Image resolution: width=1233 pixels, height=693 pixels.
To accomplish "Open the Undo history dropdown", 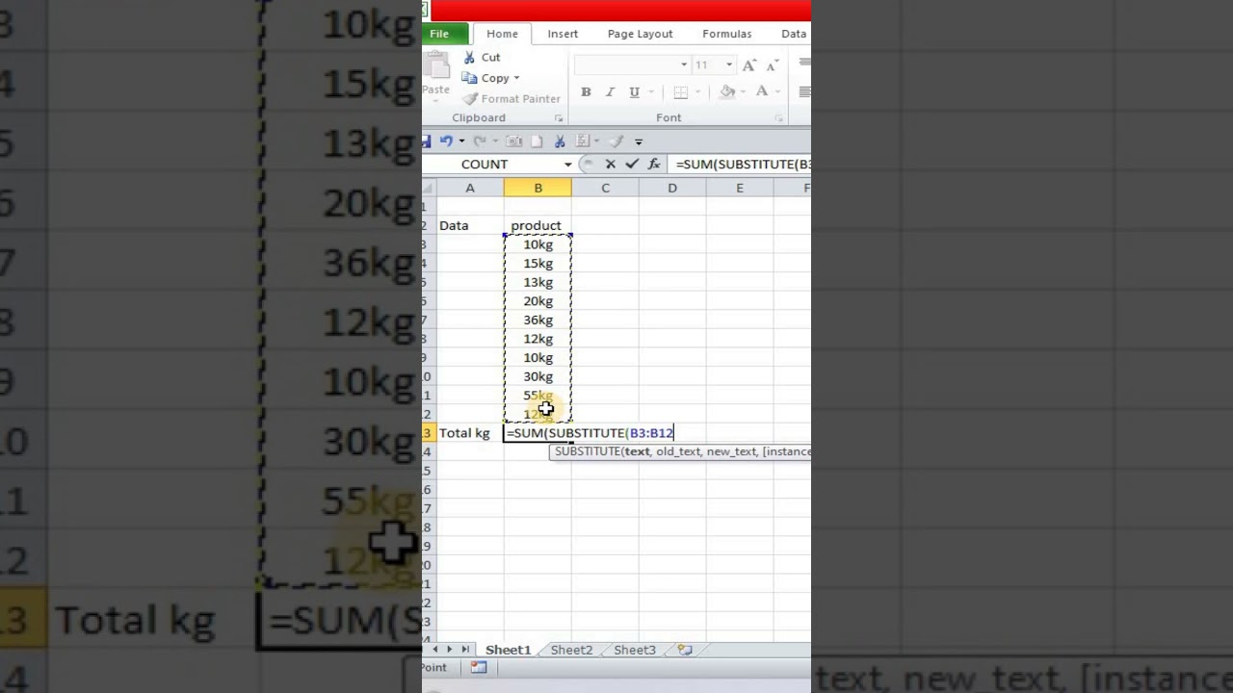I will pyautogui.click(x=461, y=141).
